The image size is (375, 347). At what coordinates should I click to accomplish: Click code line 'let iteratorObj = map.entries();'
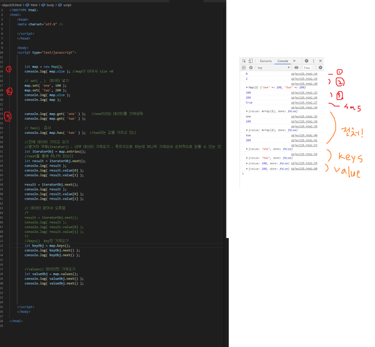[x=55, y=152]
